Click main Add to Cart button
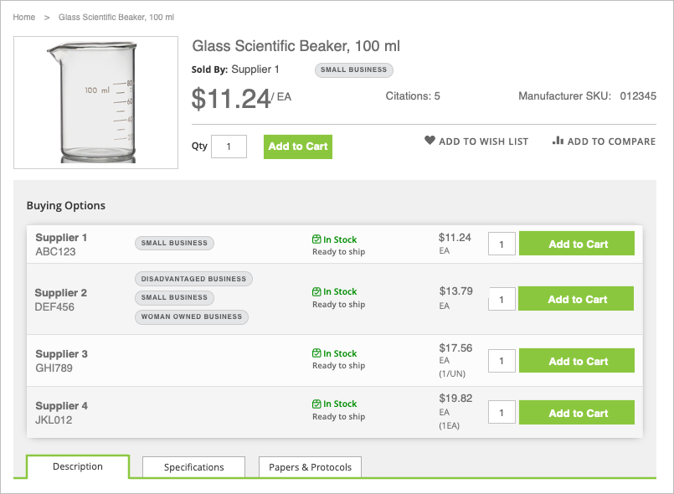The height and width of the screenshot is (494, 674). pyautogui.click(x=298, y=147)
